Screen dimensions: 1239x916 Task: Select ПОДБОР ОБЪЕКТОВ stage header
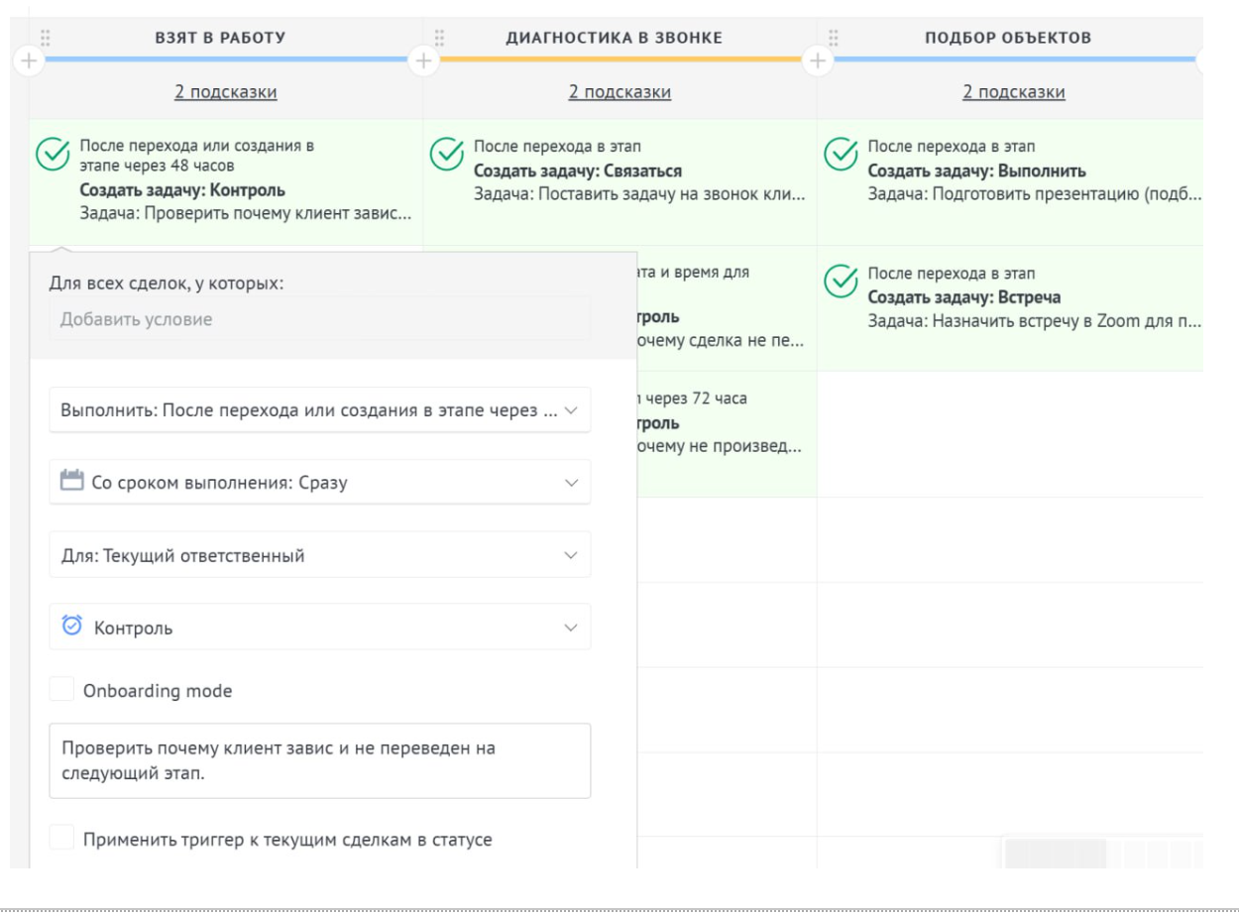pyautogui.click(x=1008, y=38)
